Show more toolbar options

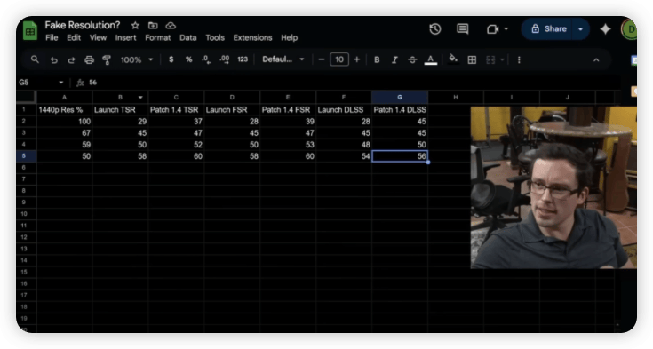click(x=519, y=60)
